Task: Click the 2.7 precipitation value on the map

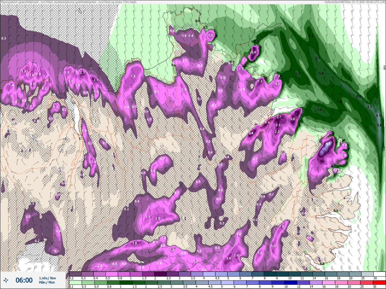Action: [x=279, y=117]
